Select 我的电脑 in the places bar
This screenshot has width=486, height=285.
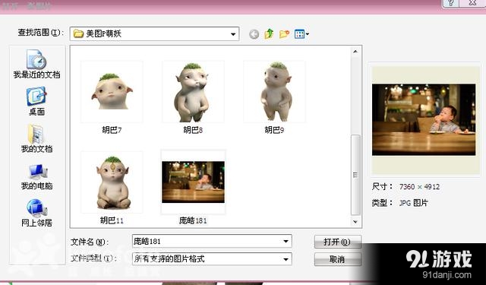36,176
